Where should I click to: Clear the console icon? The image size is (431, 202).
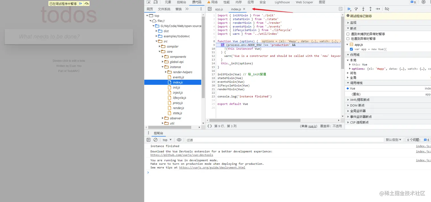point(155,140)
